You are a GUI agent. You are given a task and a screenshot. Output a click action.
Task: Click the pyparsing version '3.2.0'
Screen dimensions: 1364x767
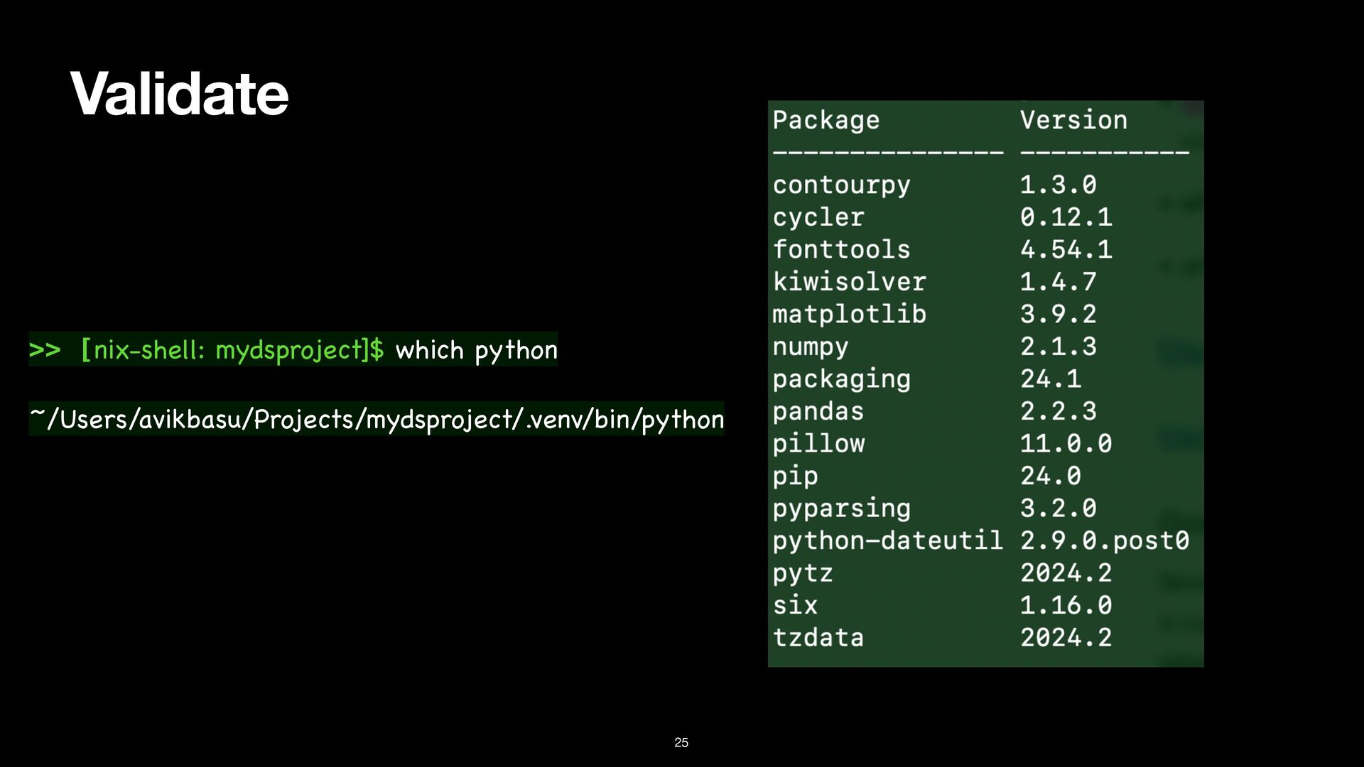point(1059,508)
